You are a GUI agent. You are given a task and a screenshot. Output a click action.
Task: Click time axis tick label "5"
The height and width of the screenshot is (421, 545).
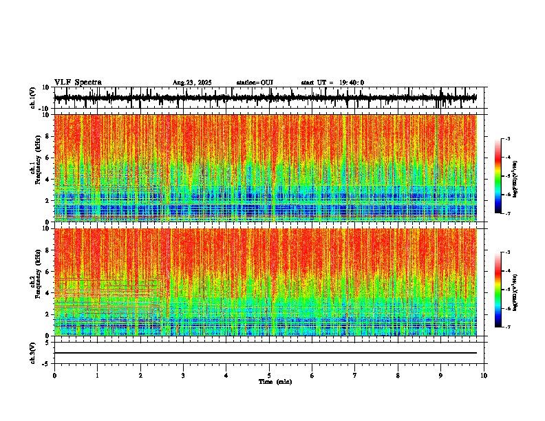269,376
